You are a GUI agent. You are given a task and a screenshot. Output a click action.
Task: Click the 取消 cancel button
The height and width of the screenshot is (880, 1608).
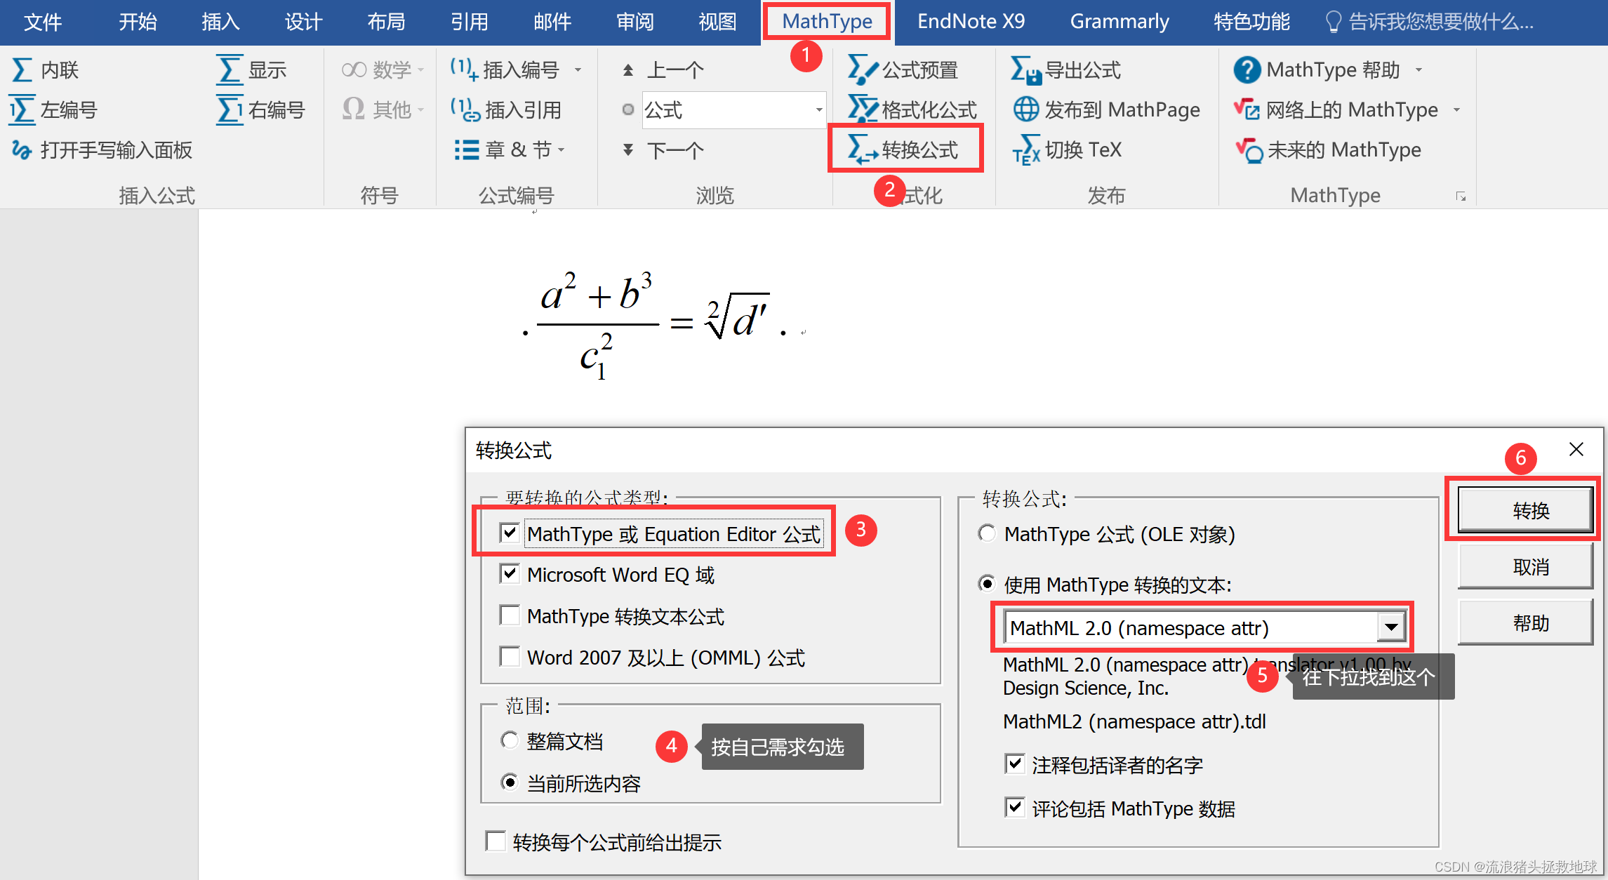point(1524,566)
